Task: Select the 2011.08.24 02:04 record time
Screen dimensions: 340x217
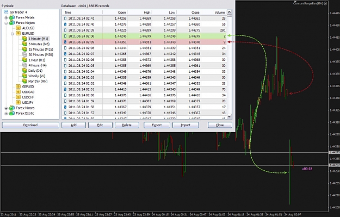Action: 81,72
